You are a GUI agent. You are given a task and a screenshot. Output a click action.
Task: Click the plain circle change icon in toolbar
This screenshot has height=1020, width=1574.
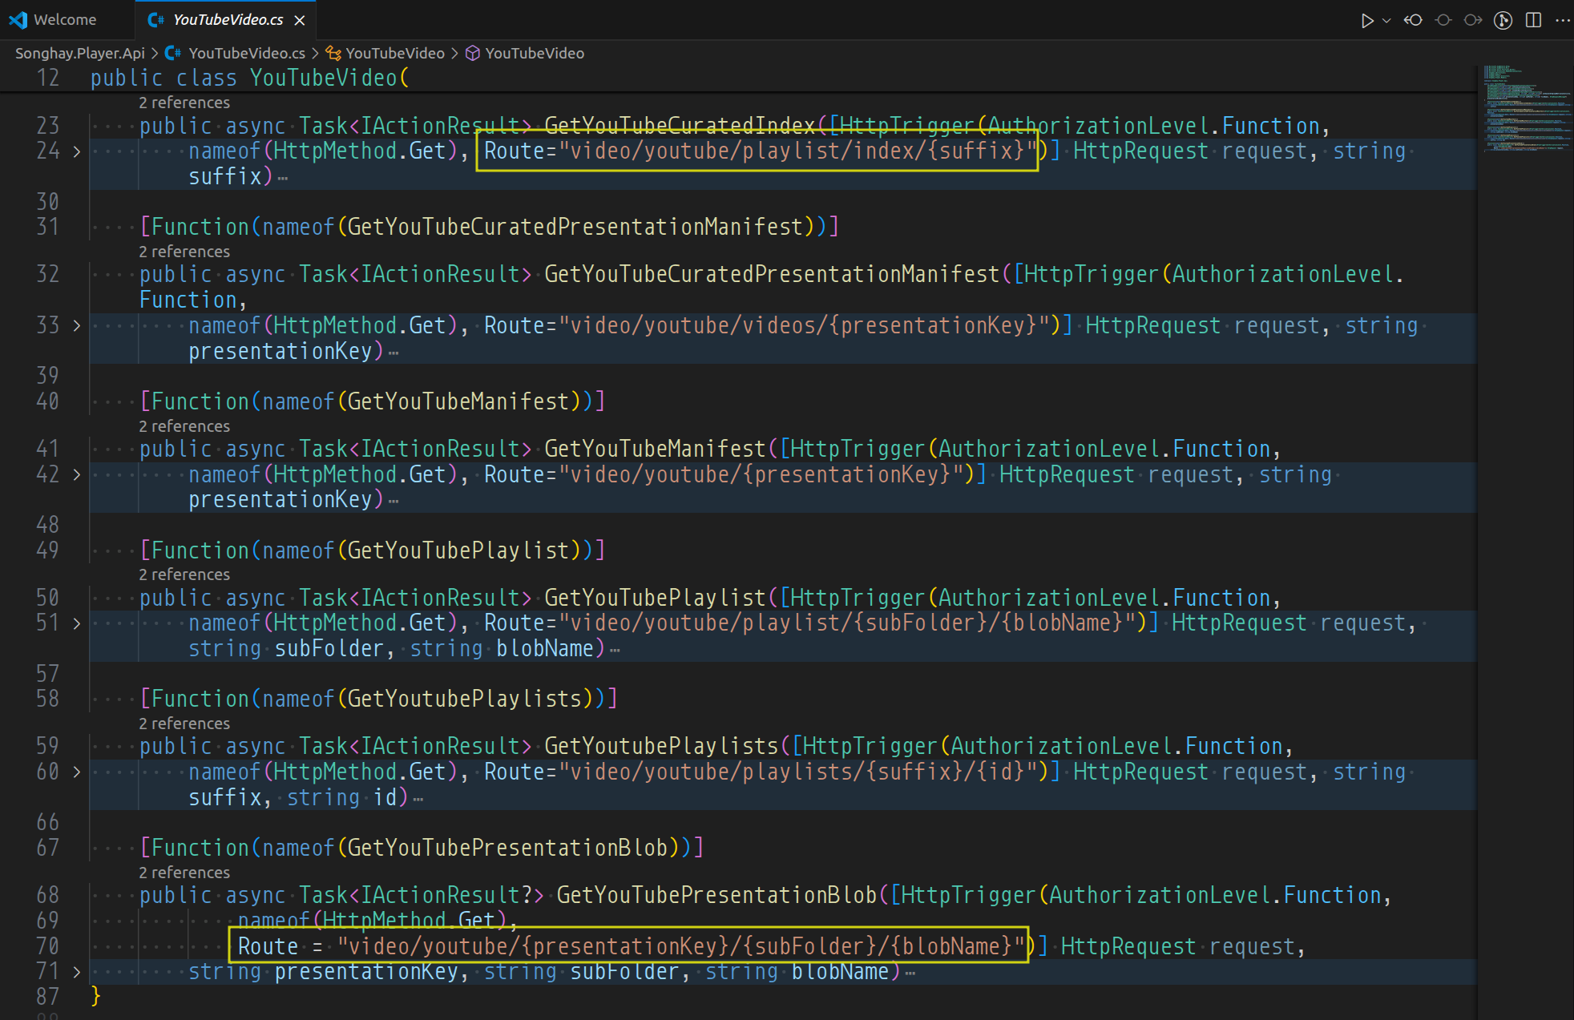(x=1443, y=20)
